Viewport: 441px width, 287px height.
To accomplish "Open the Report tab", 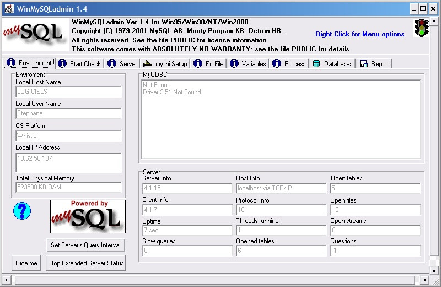I will tap(375, 64).
